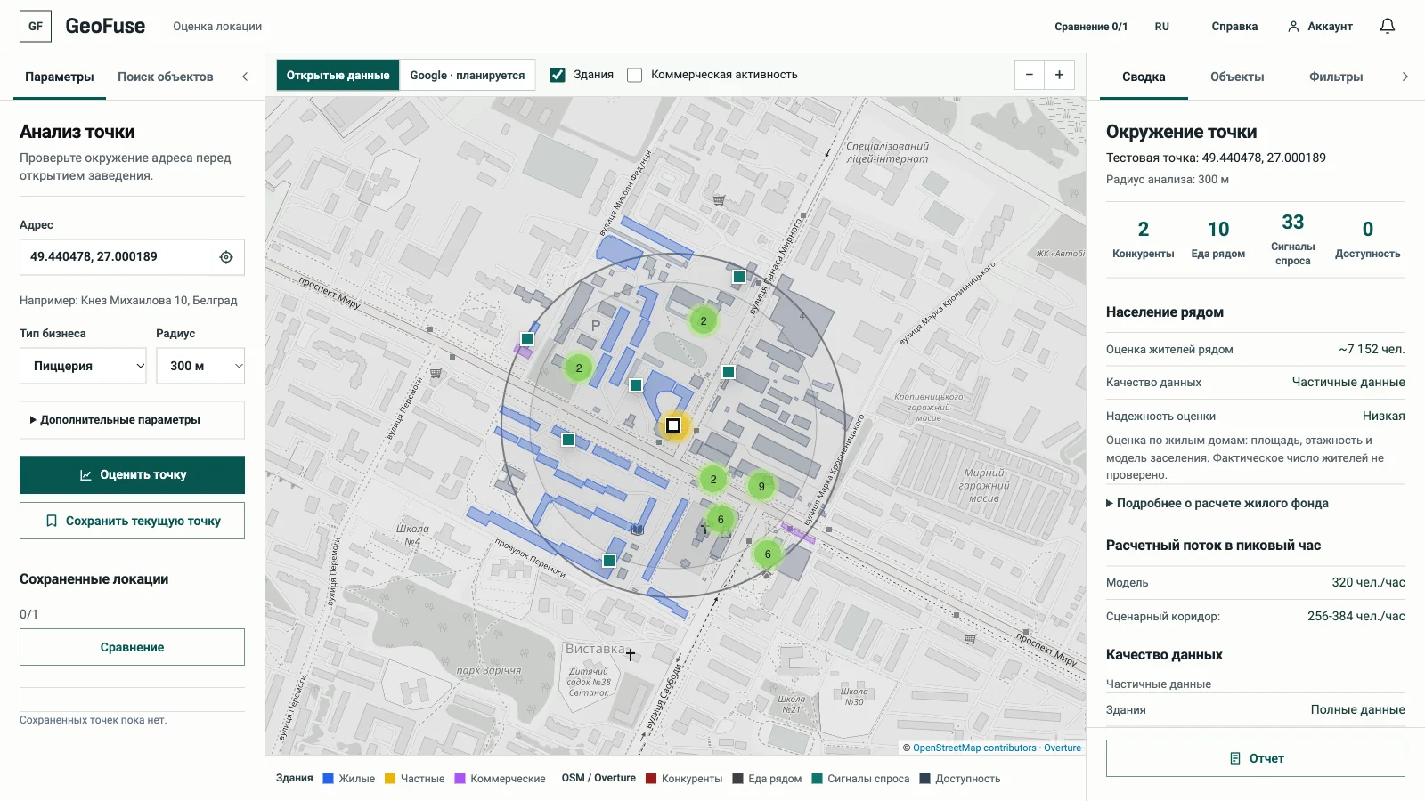
Task: Switch to Объекты tab
Action: click(x=1237, y=77)
